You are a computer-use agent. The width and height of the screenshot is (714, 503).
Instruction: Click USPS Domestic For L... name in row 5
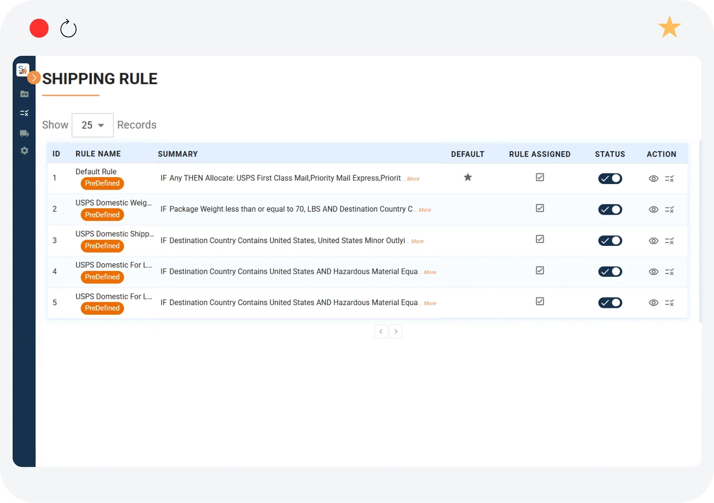pyautogui.click(x=114, y=296)
